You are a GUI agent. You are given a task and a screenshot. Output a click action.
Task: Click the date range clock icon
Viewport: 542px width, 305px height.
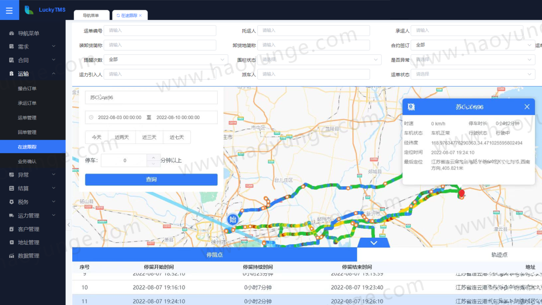click(91, 117)
